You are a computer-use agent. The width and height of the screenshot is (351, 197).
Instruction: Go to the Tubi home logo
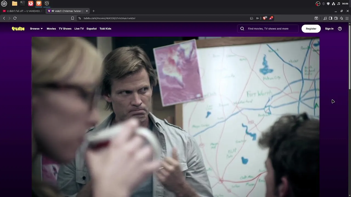click(18, 28)
